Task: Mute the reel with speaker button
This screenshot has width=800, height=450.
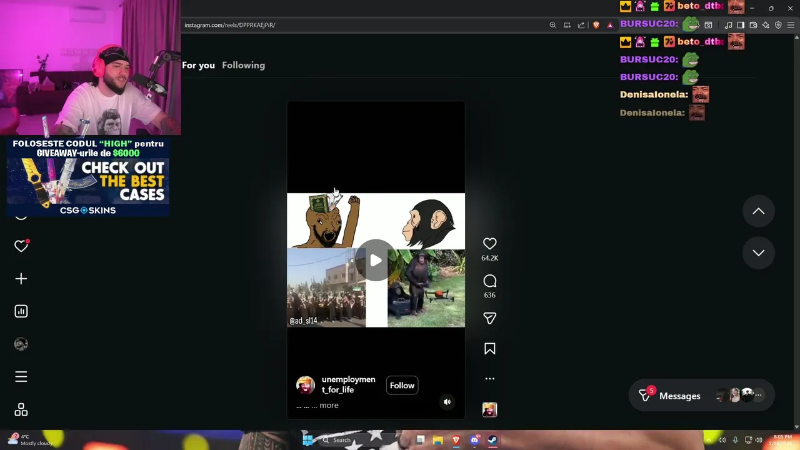Action: click(x=447, y=402)
